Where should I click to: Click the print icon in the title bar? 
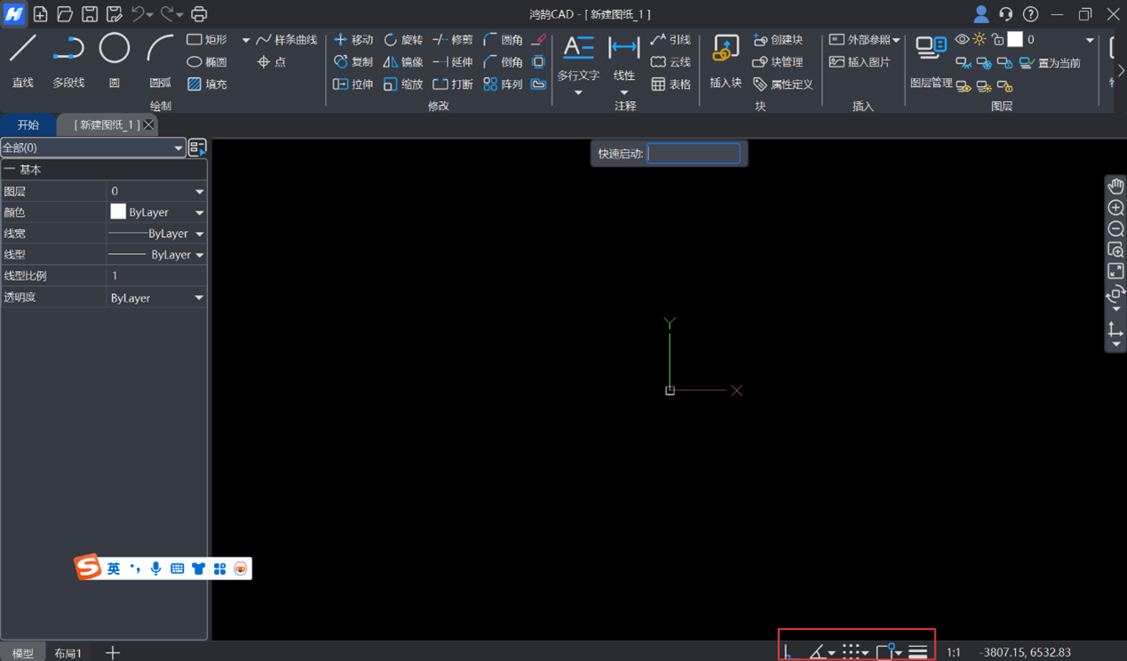199,14
